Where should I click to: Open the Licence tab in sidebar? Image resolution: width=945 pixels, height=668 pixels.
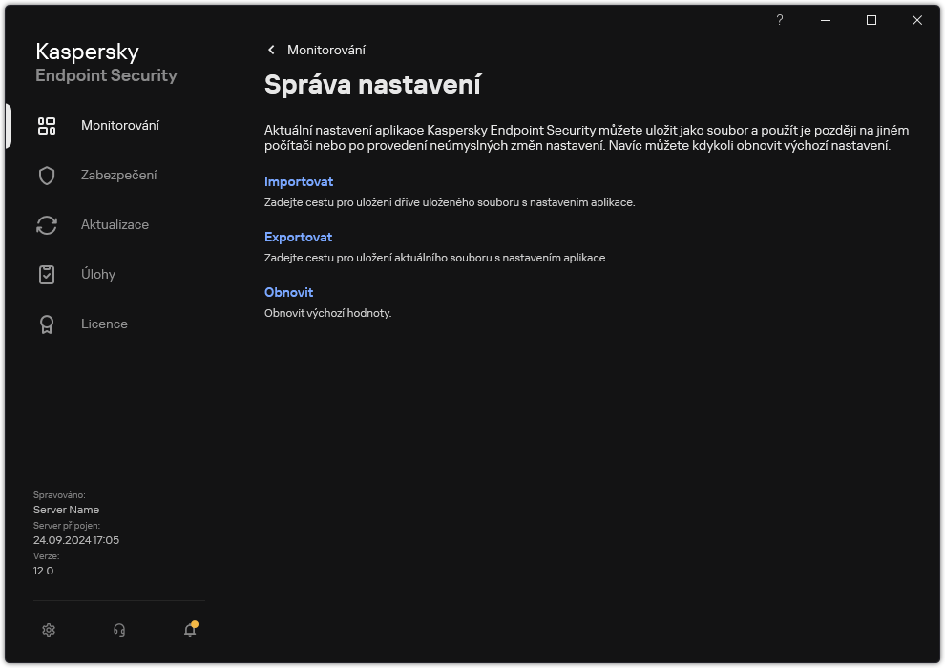click(x=104, y=324)
